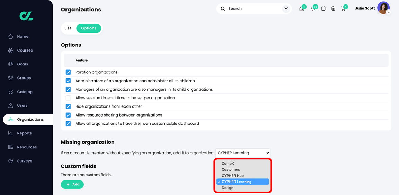Click the Goals target icon

coord(11,64)
